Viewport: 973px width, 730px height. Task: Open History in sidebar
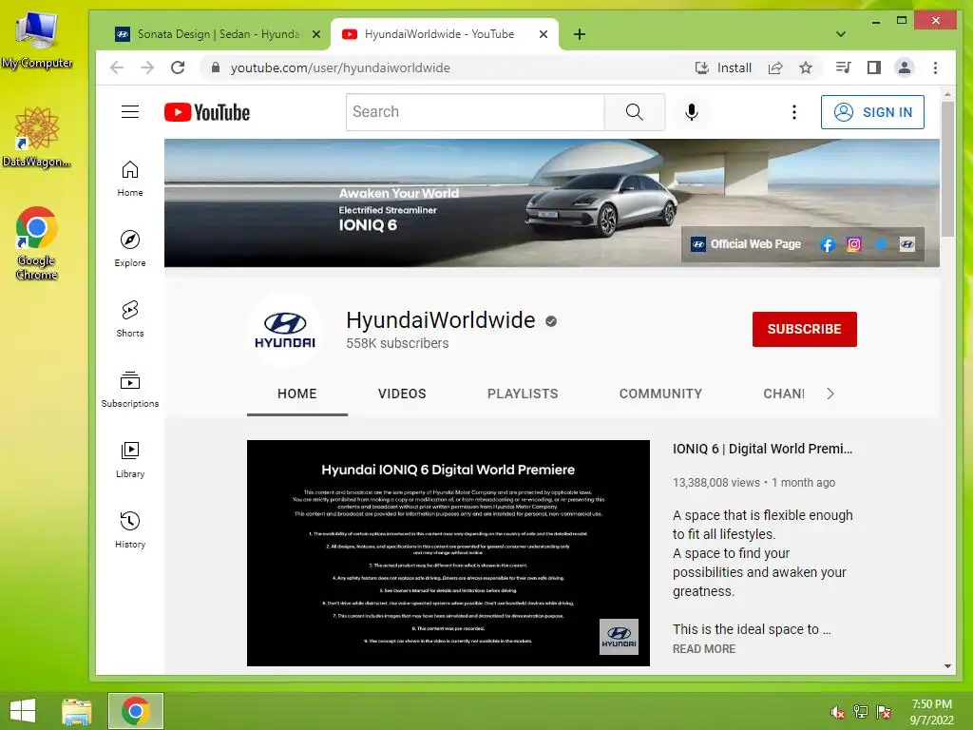(129, 529)
